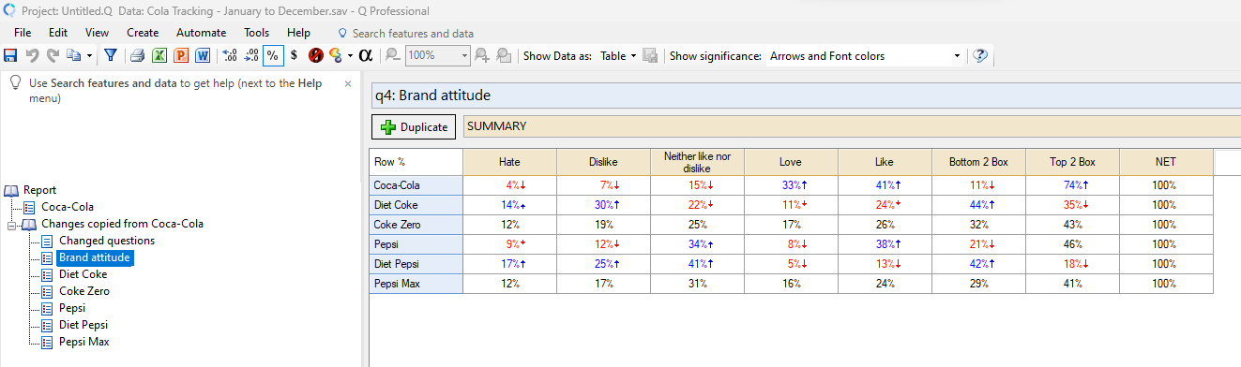Click the Copy icon in toolbar
This screenshot has width=1241, height=367.
[74, 55]
